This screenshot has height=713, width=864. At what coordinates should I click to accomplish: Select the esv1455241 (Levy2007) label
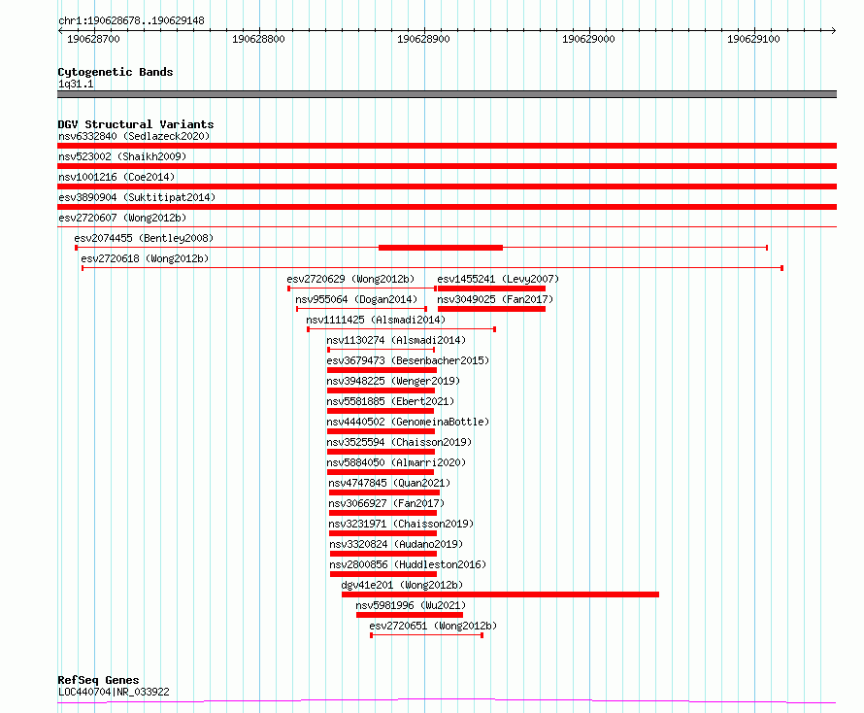tap(498, 279)
